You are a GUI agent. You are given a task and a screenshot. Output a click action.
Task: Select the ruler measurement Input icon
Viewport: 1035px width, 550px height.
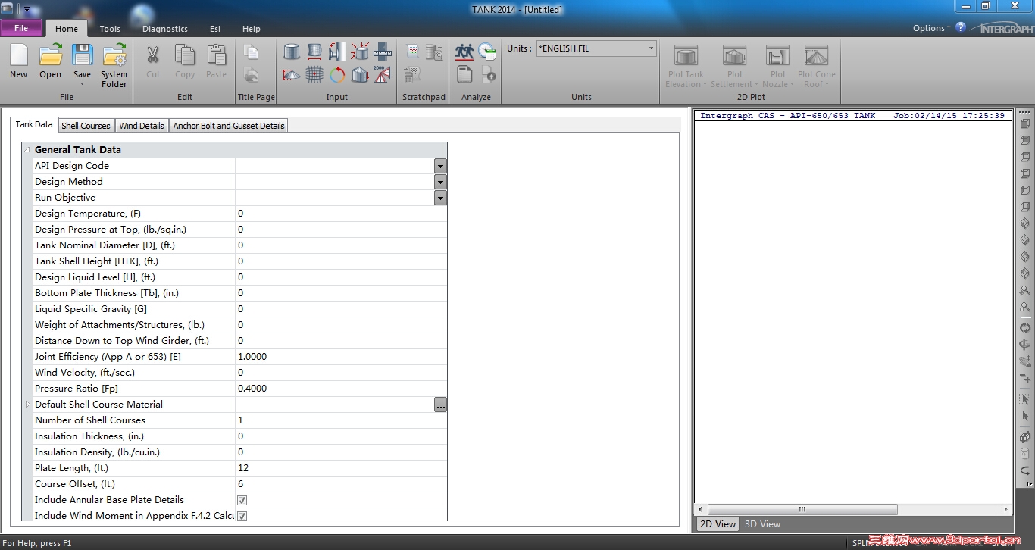pos(383,52)
